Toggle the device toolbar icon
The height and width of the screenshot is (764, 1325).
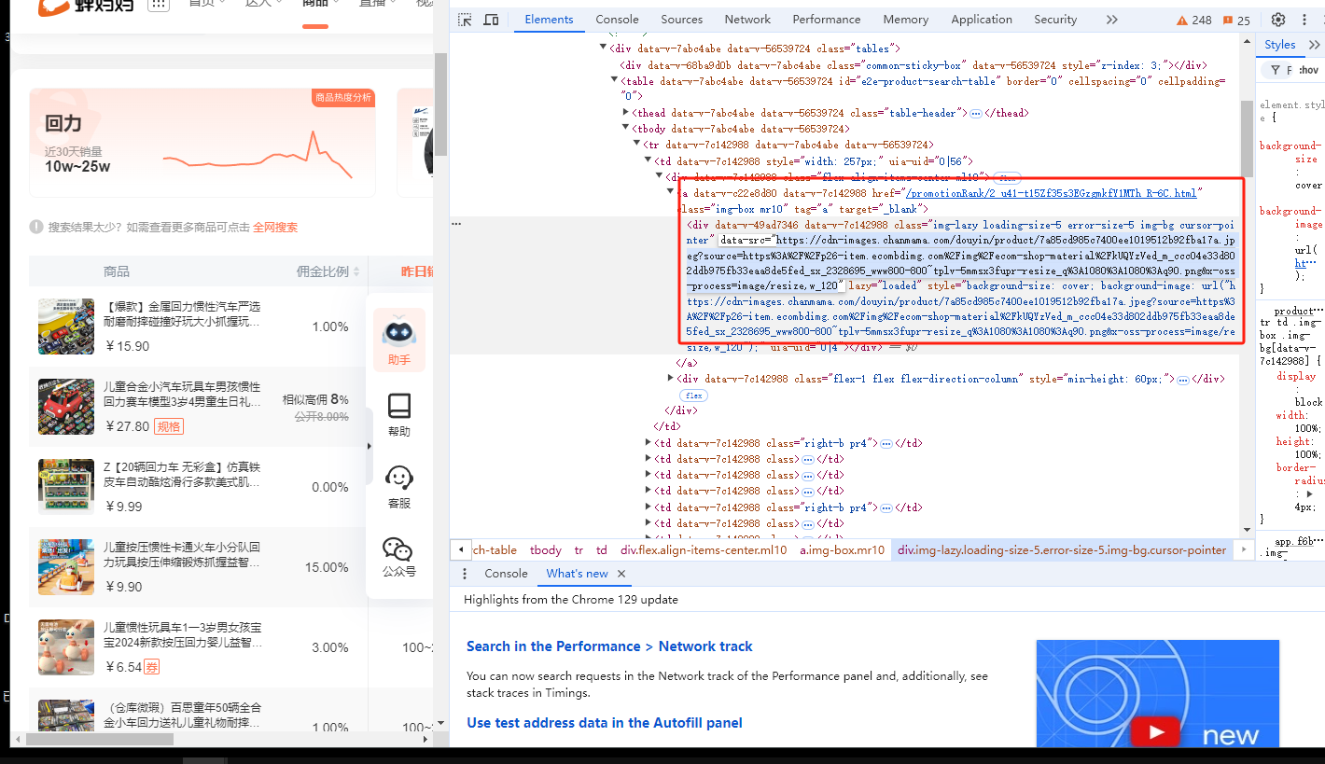pyautogui.click(x=491, y=20)
